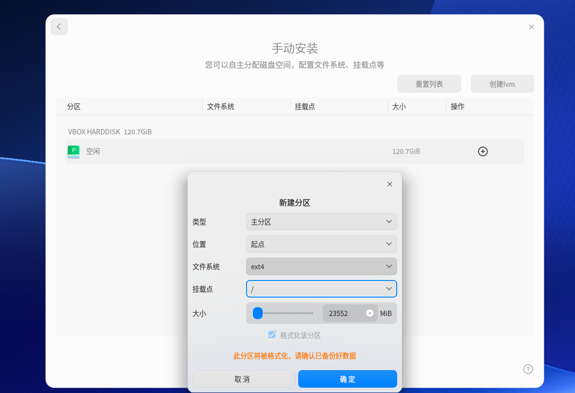Click the 重置列表 button

(429, 84)
